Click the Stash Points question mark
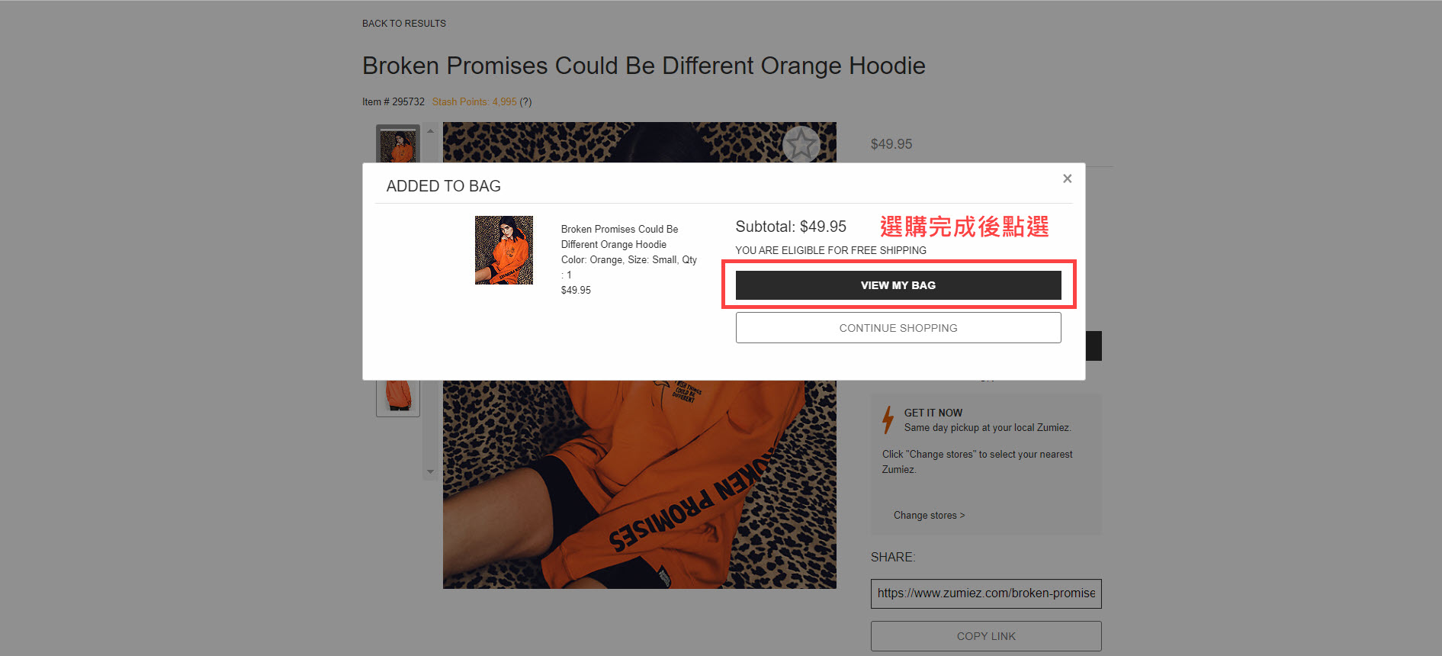Viewport: 1442px width, 656px height. click(525, 101)
